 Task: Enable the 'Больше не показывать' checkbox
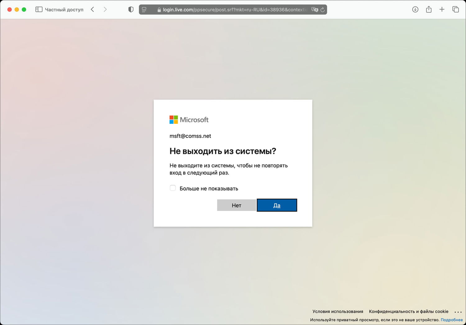173,188
